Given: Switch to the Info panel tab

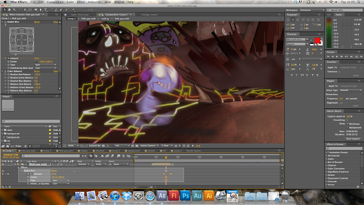Looking at the screenshot, I should (329, 15).
